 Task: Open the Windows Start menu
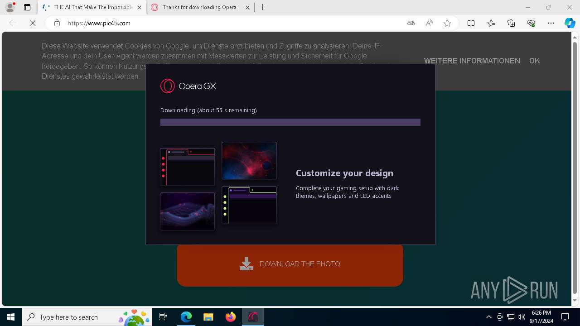(11, 317)
